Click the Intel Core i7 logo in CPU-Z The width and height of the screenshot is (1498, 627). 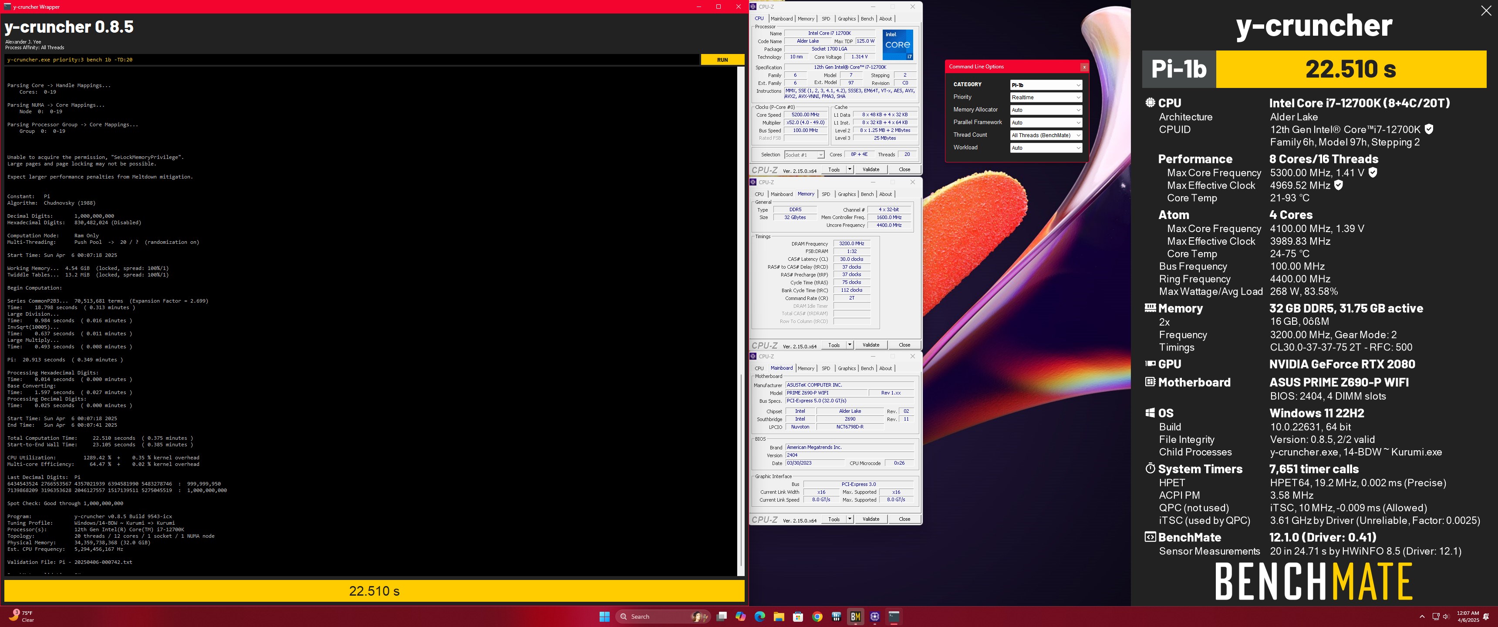click(x=897, y=45)
